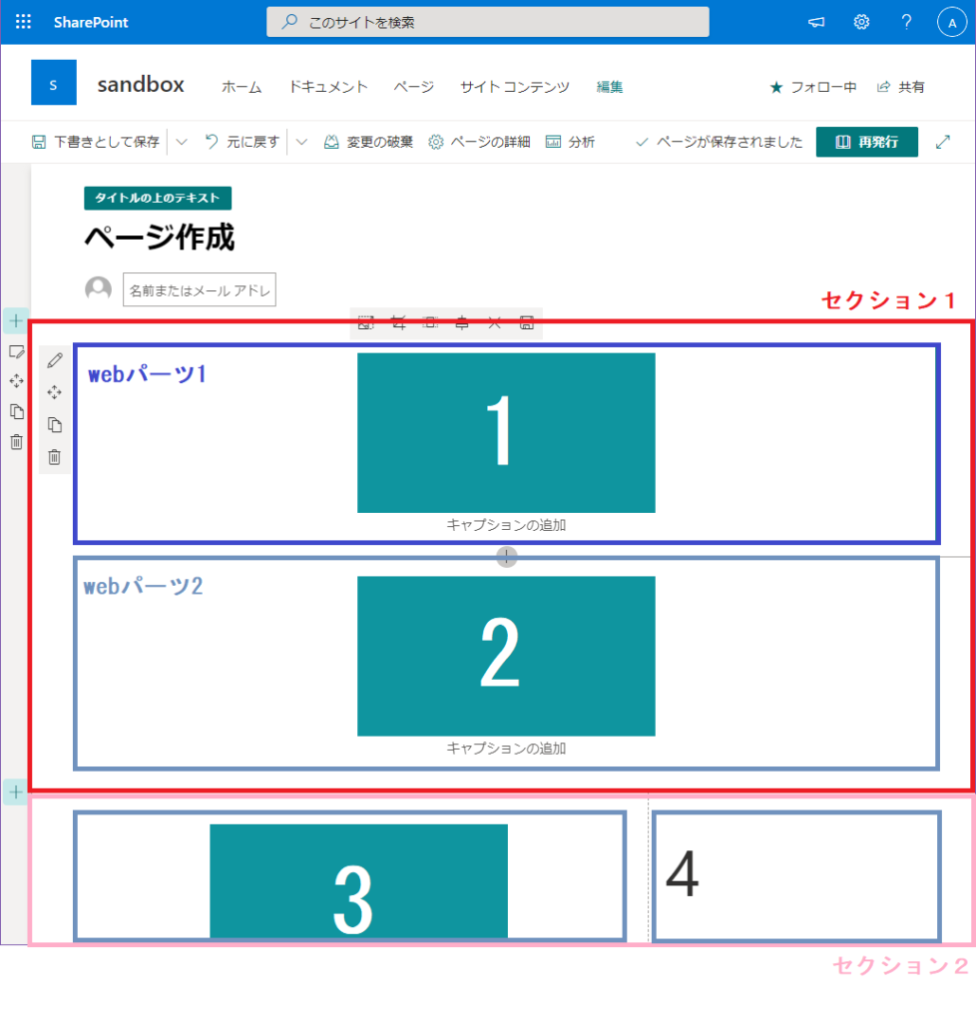Edit section properties for section 1
The height and width of the screenshot is (1022, 976).
[16, 352]
